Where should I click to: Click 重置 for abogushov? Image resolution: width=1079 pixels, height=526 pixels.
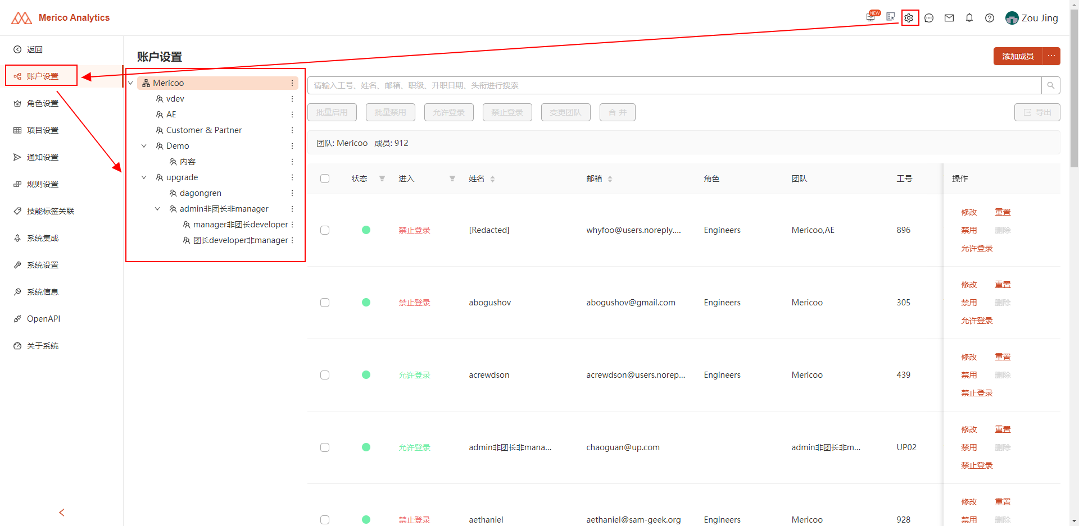1003,285
